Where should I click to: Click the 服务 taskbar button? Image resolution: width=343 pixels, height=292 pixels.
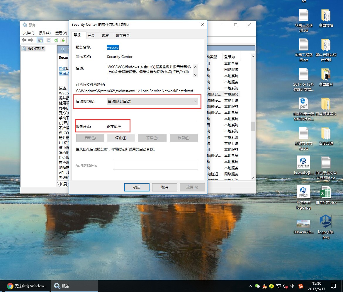coord(74,286)
